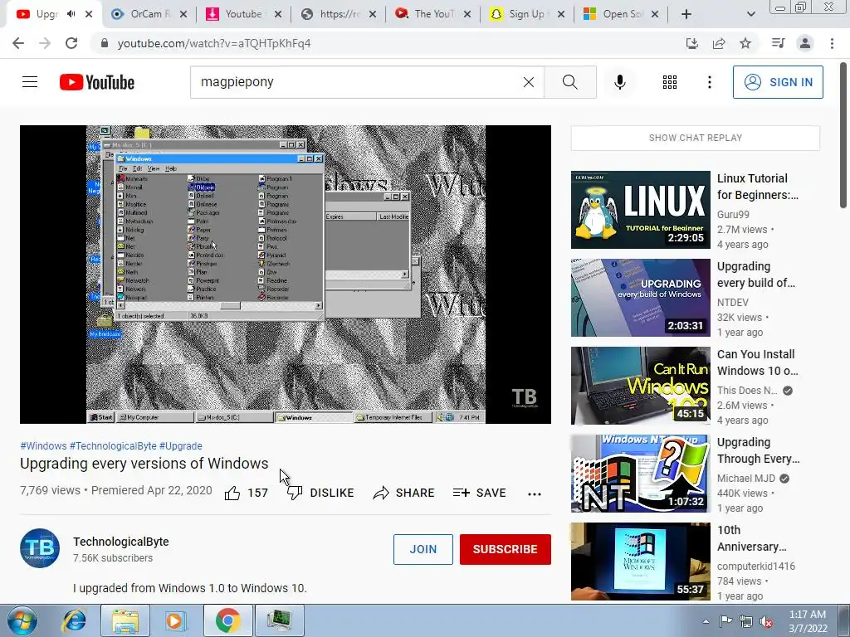Image resolution: width=850 pixels, height=637 pixels.
Task: Click the #Upgrade hashtag link
Action: pos(180,445)
